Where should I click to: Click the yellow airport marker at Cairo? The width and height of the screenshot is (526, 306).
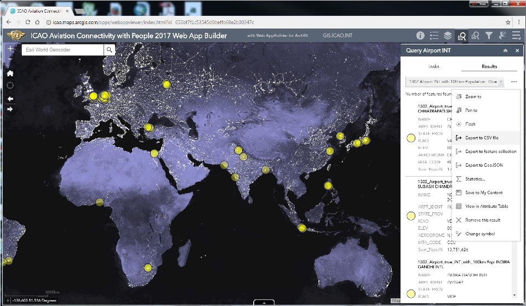(155, 154)
